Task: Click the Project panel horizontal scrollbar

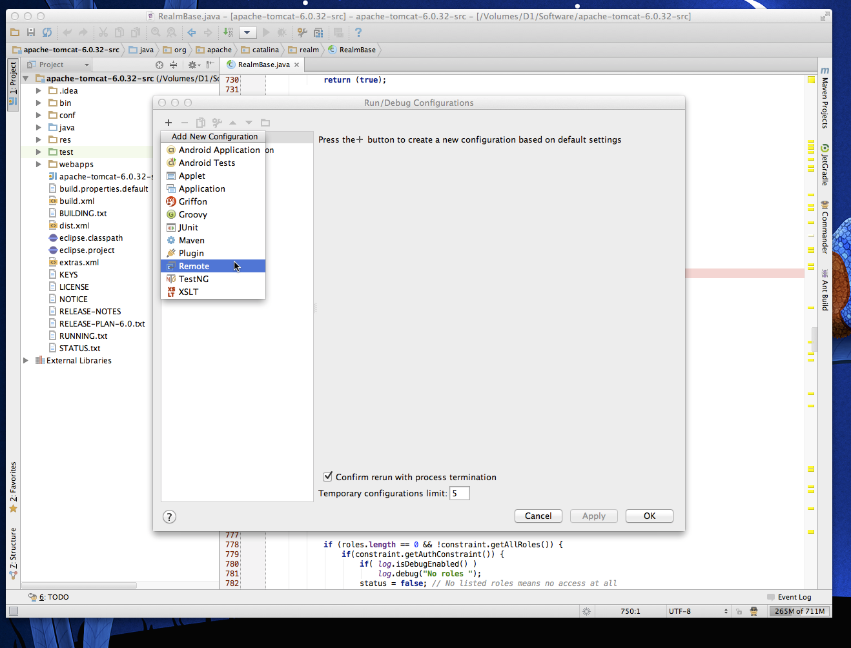Action: 79,585
